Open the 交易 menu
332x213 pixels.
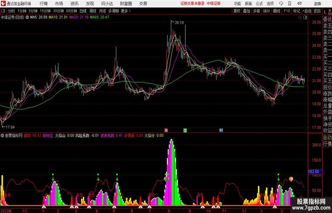click(143, 3)
